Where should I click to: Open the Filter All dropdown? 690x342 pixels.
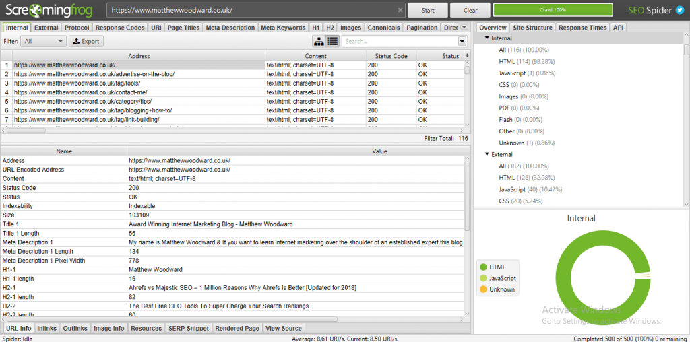click(44, 41)
